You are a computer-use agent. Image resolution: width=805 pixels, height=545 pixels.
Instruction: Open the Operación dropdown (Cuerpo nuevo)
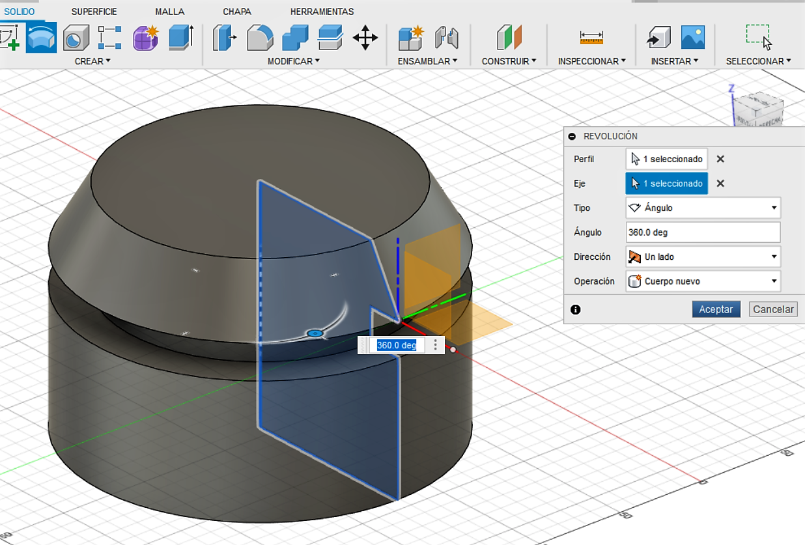pos(703,281)
